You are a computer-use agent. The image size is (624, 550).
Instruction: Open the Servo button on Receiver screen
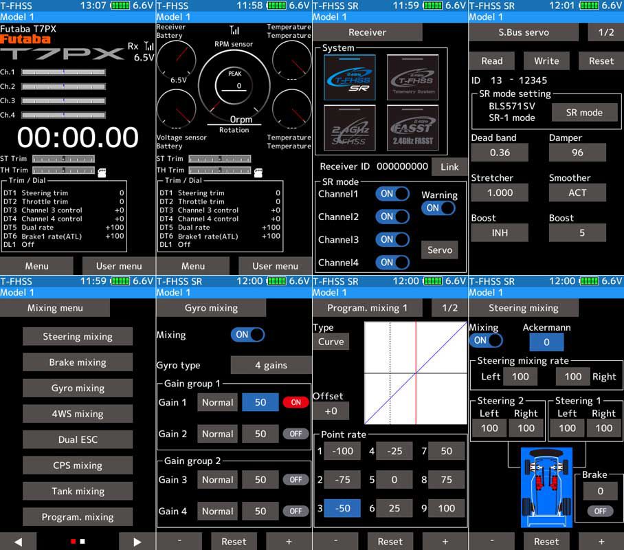pos(440,250)
